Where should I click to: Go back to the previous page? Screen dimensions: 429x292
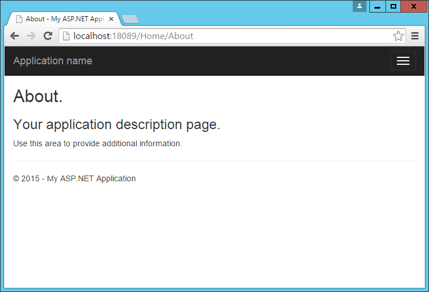coord(15,36)
